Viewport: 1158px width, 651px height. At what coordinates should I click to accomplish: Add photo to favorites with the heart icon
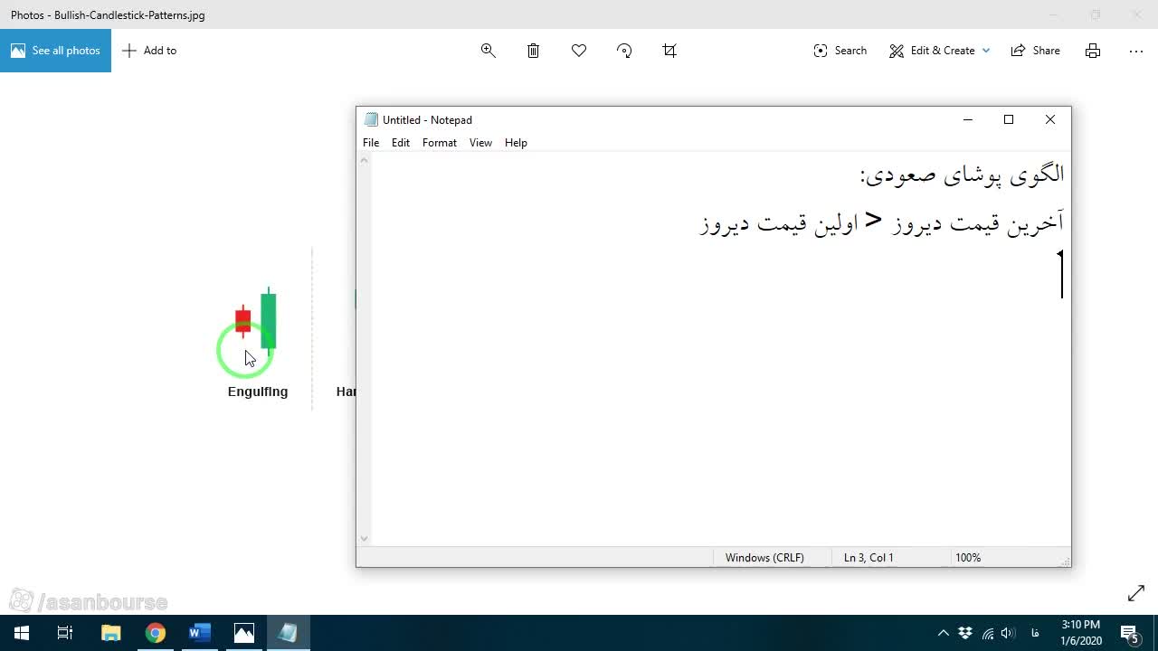pyautogui.click(x=579, y=51)
